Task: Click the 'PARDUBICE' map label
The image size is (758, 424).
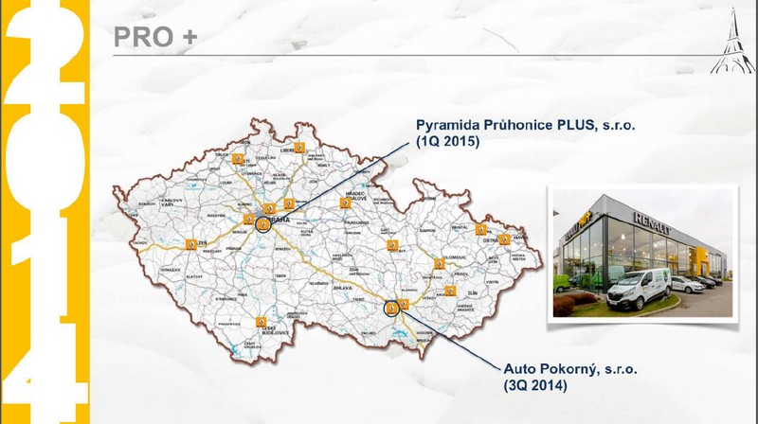Action: click(x=357, y=222)
